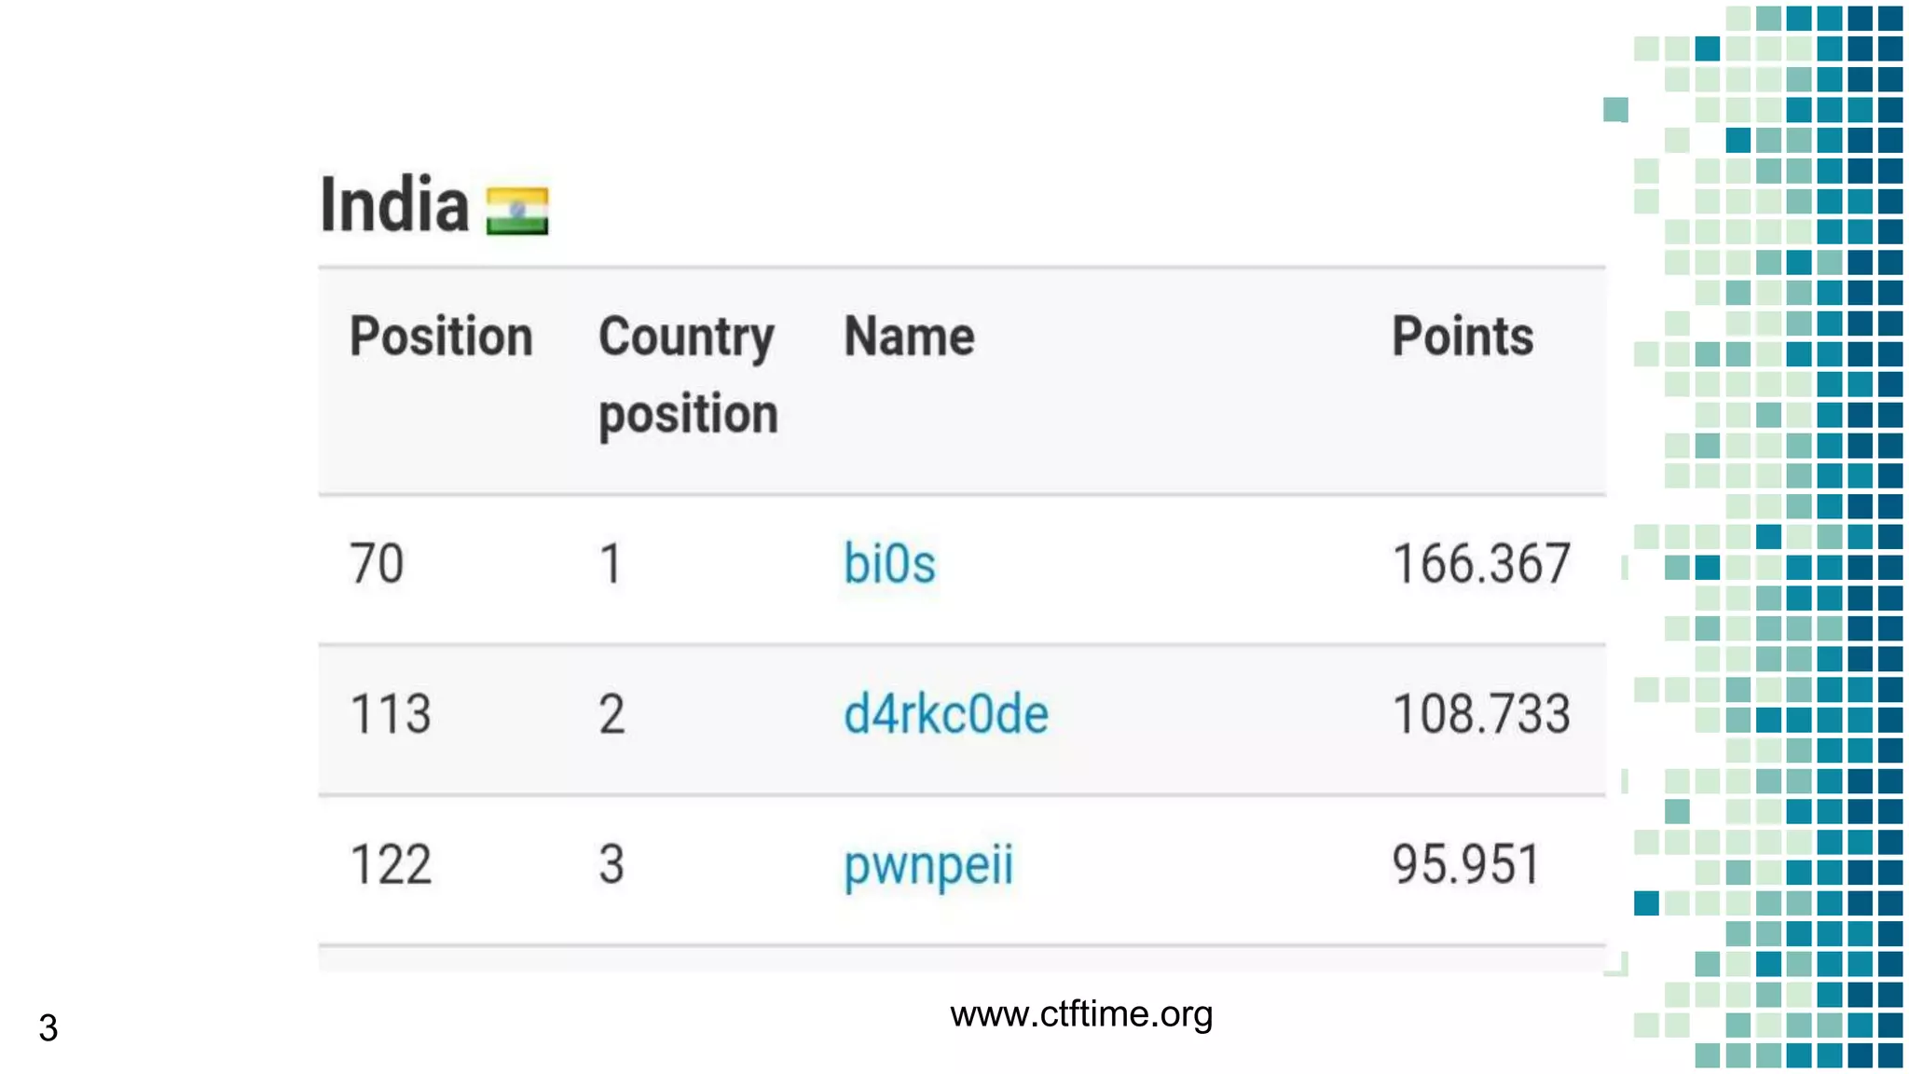Click global position 122 cell
Viewport: 1909px width, 1074px height.
[x=391, y=864]
